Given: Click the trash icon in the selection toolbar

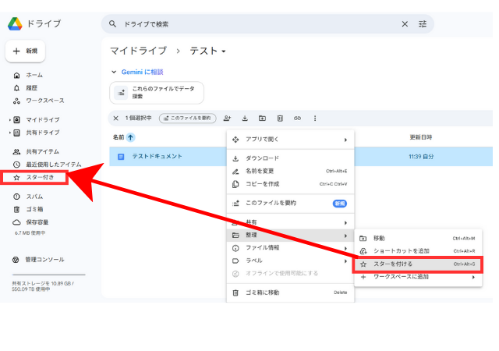Looking at the screenshot, I should (x=280, y=119).
